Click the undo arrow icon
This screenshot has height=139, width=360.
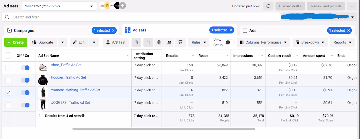148,42
